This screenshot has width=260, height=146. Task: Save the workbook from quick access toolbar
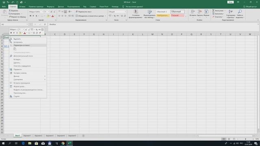[4, 2]
